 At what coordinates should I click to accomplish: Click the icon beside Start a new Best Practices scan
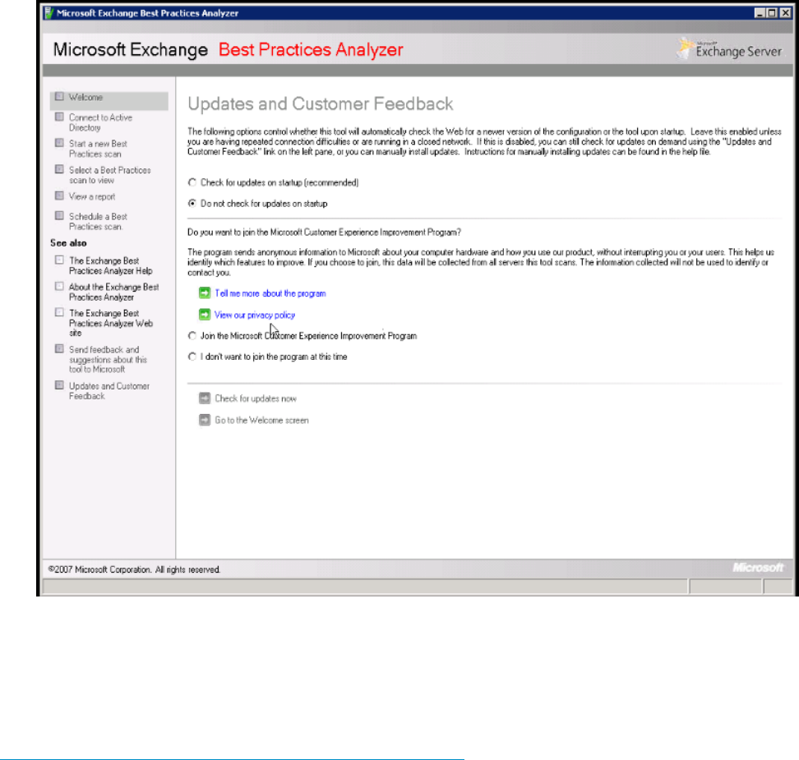pos(60,143)
